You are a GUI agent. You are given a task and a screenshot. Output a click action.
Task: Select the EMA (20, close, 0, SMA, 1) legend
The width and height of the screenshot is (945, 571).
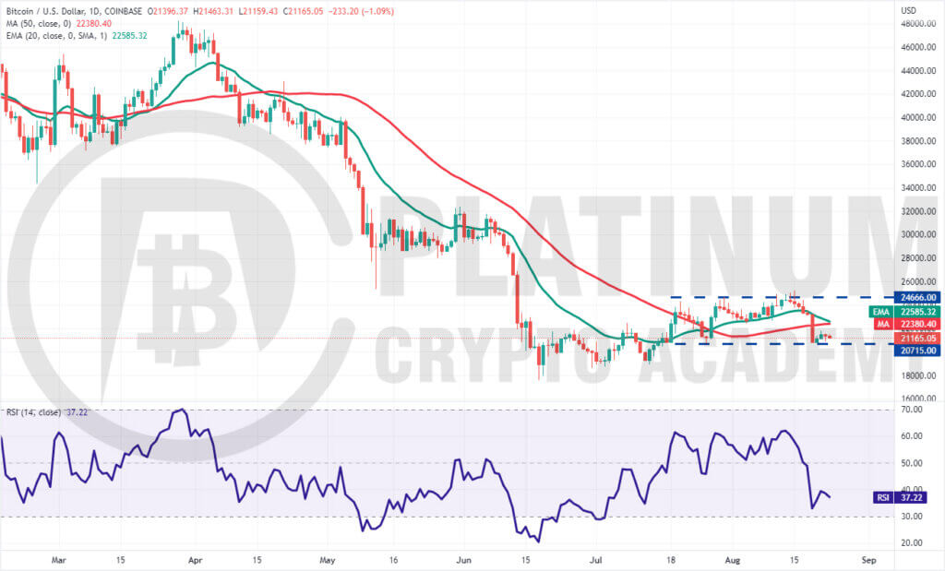pos(56,36)
